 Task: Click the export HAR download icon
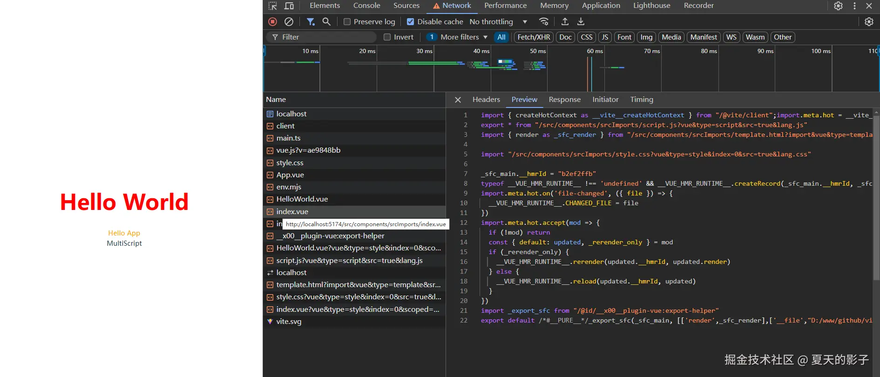581,21
